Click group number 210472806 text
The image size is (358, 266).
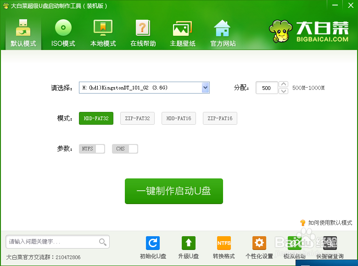pyautogui.click(x=68, y=257)
